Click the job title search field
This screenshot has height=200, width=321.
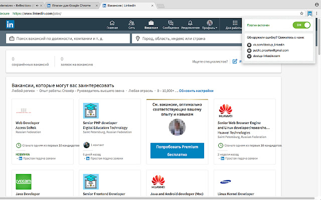click(x=67, y=38)
